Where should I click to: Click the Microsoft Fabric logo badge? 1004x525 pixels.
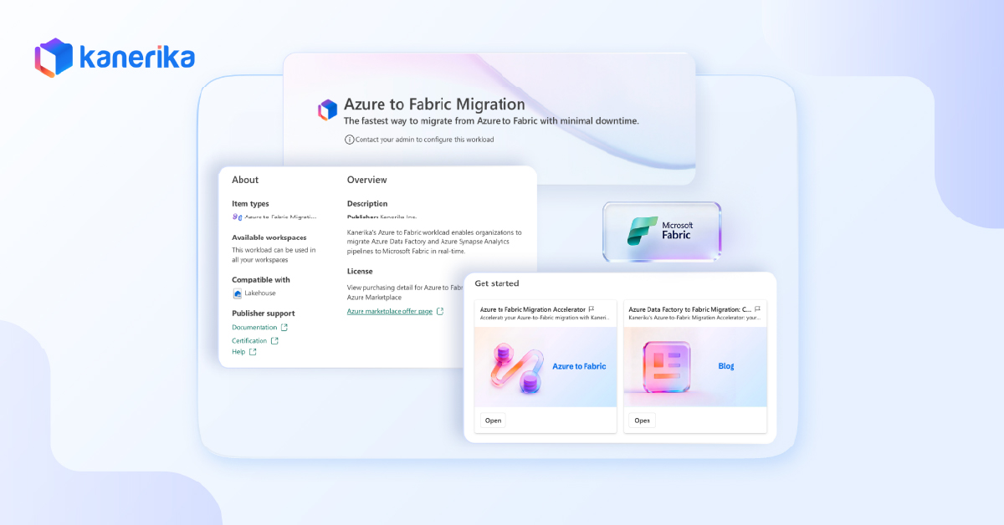pos(661,232)
